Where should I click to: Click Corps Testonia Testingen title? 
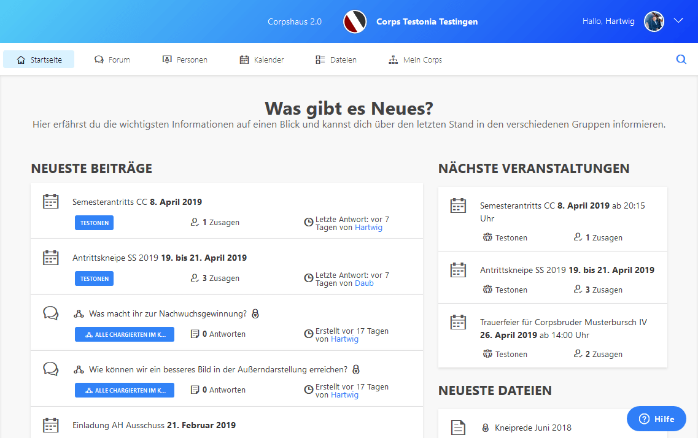point(427,22)
